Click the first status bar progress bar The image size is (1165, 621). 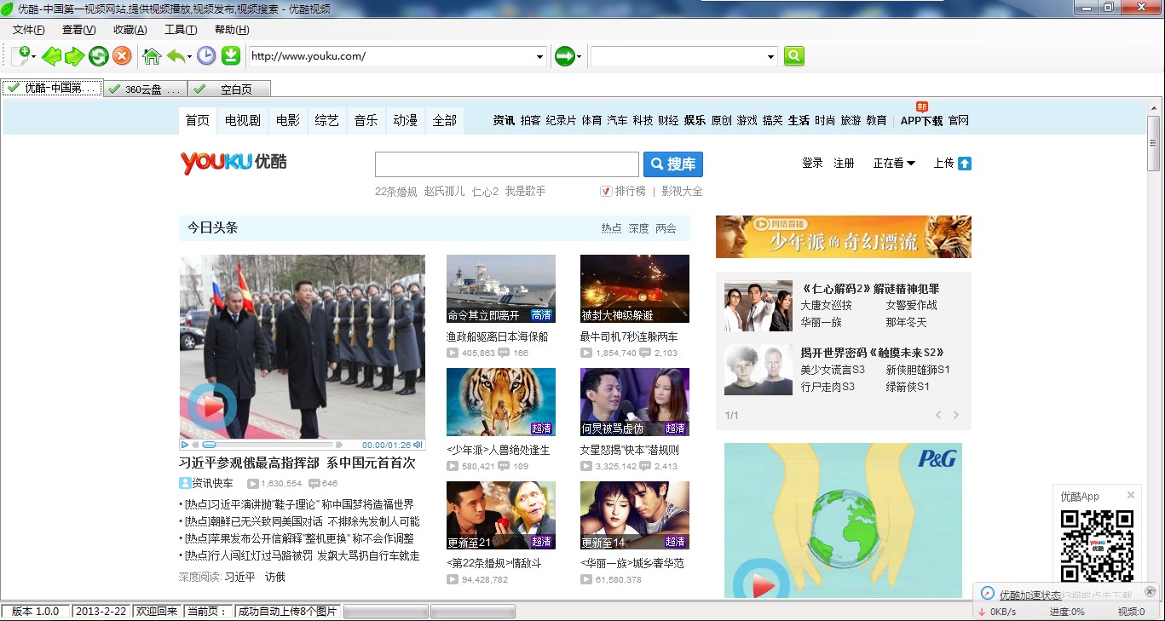tap(386, 612)
